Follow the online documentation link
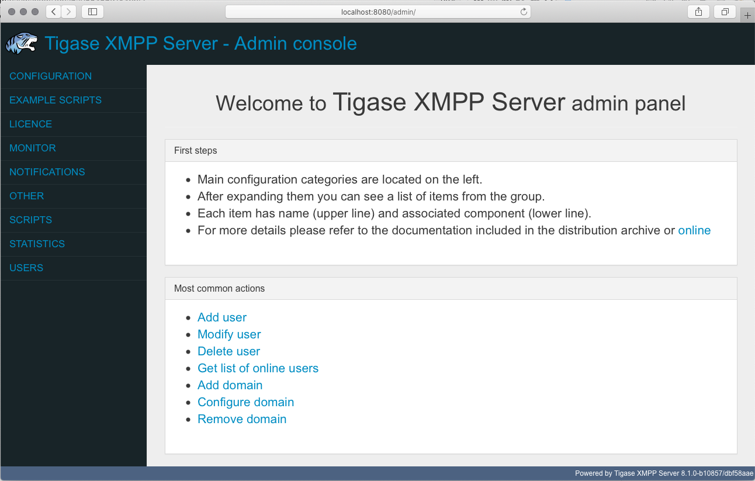 coord(694,230)
